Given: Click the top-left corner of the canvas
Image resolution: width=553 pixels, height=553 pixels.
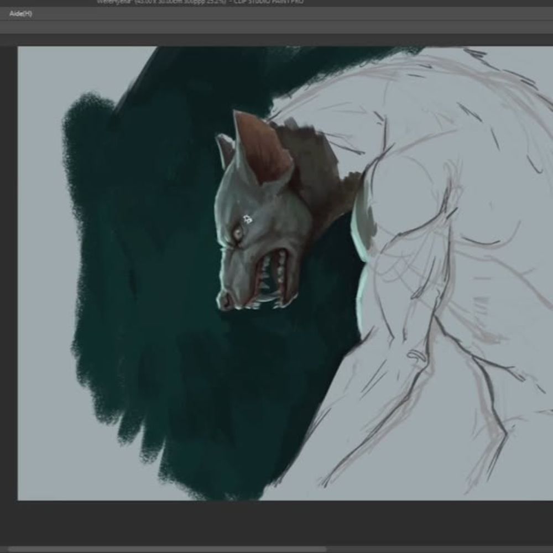Looking at the screenshot, I should [x=21, y=49].
